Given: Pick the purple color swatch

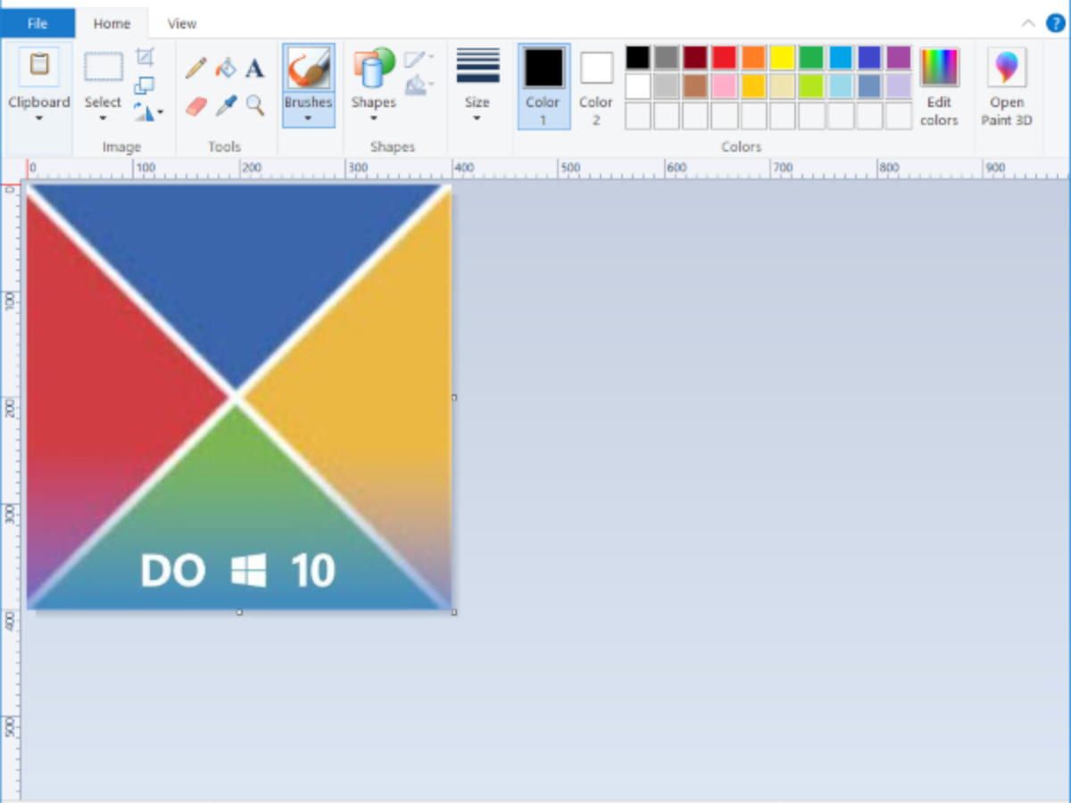Looking at the screenshot, I should pos(899,58).
